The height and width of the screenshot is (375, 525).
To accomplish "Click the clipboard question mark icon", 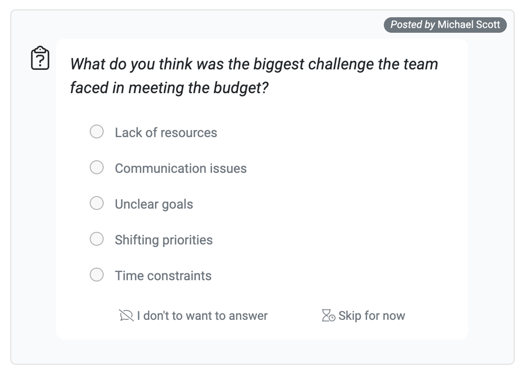I will click(40, 59).
